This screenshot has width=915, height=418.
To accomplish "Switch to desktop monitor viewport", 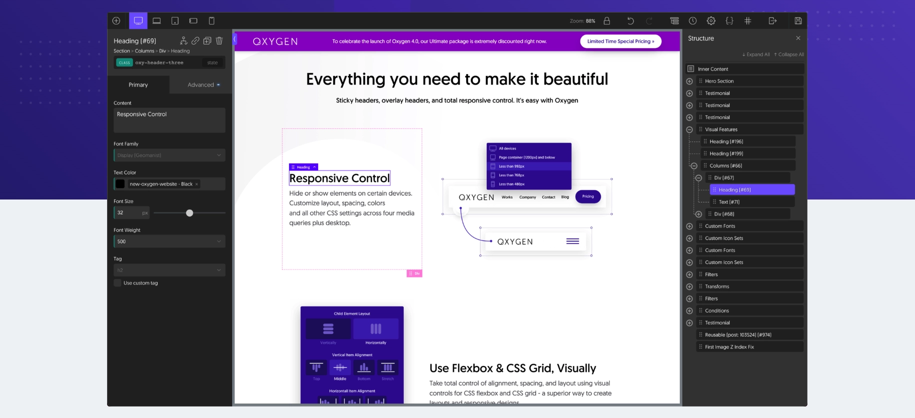I will 138,20.
